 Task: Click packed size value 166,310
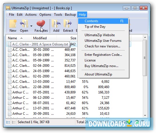[104, 92]
